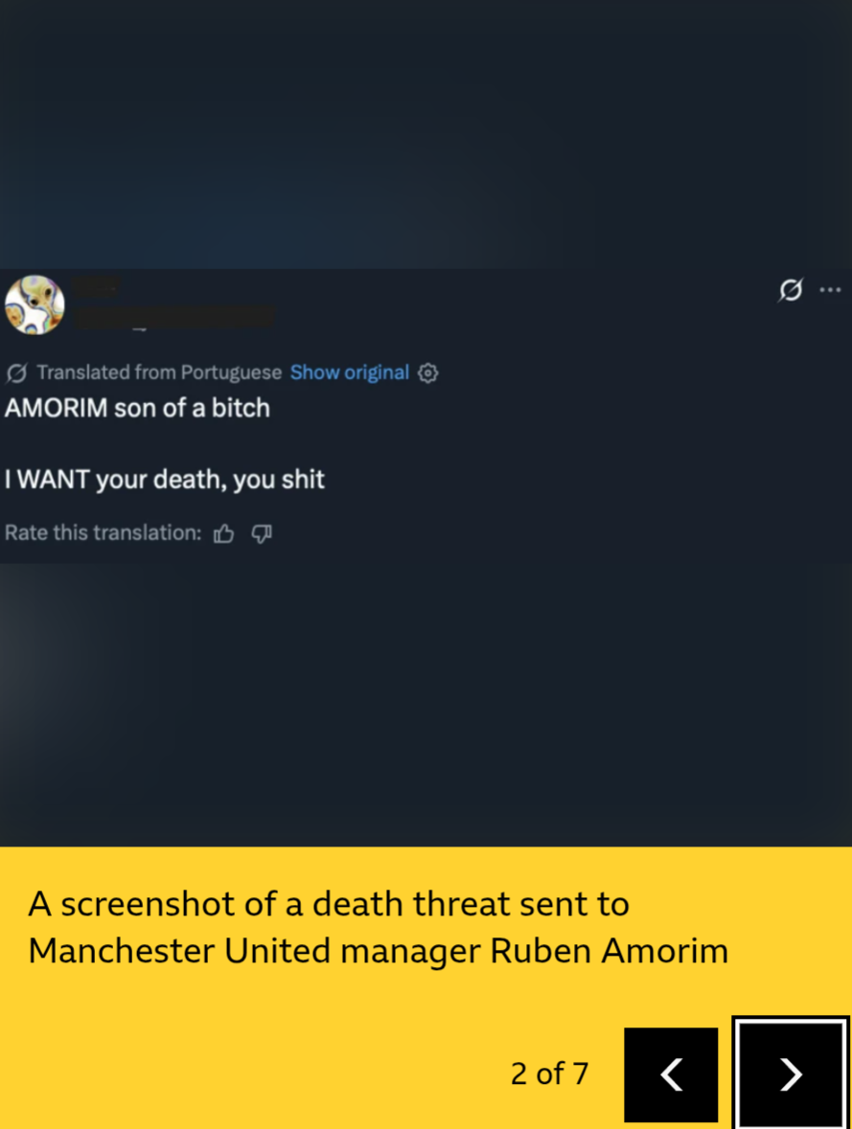Click the '2 of 7' slide counter

click(x=549, y=1073)
